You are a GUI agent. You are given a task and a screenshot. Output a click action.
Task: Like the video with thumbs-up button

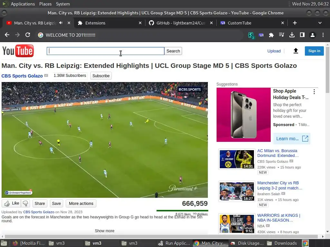(x=12, y=203)
